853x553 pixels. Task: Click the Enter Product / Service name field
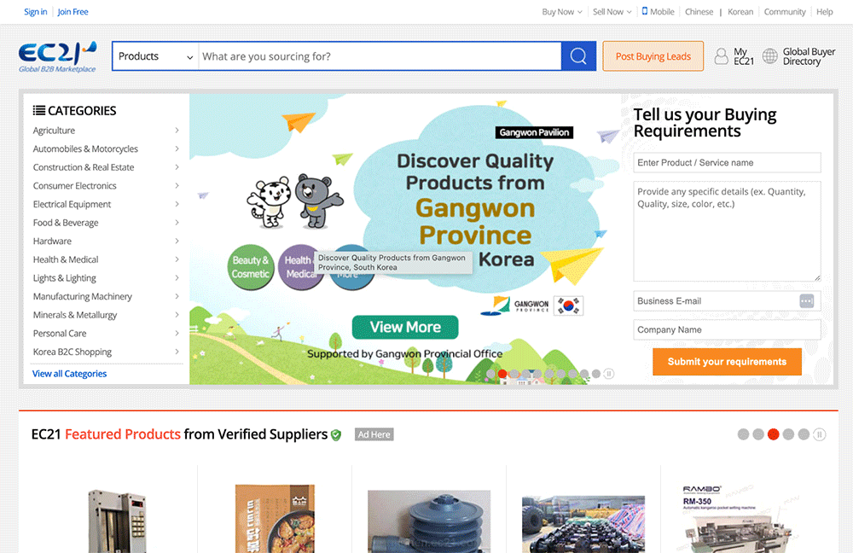pyautogui.click(x=727, y=163)
